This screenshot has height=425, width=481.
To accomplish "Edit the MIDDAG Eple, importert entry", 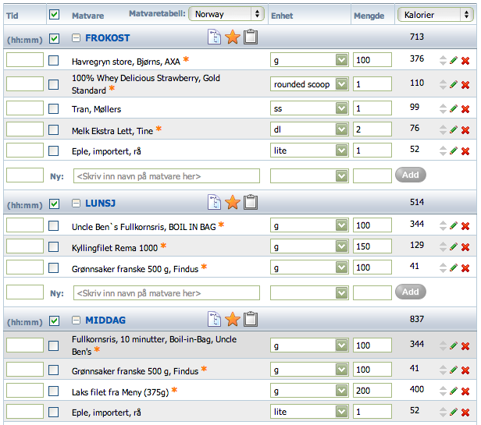I will tap(454, 412).
